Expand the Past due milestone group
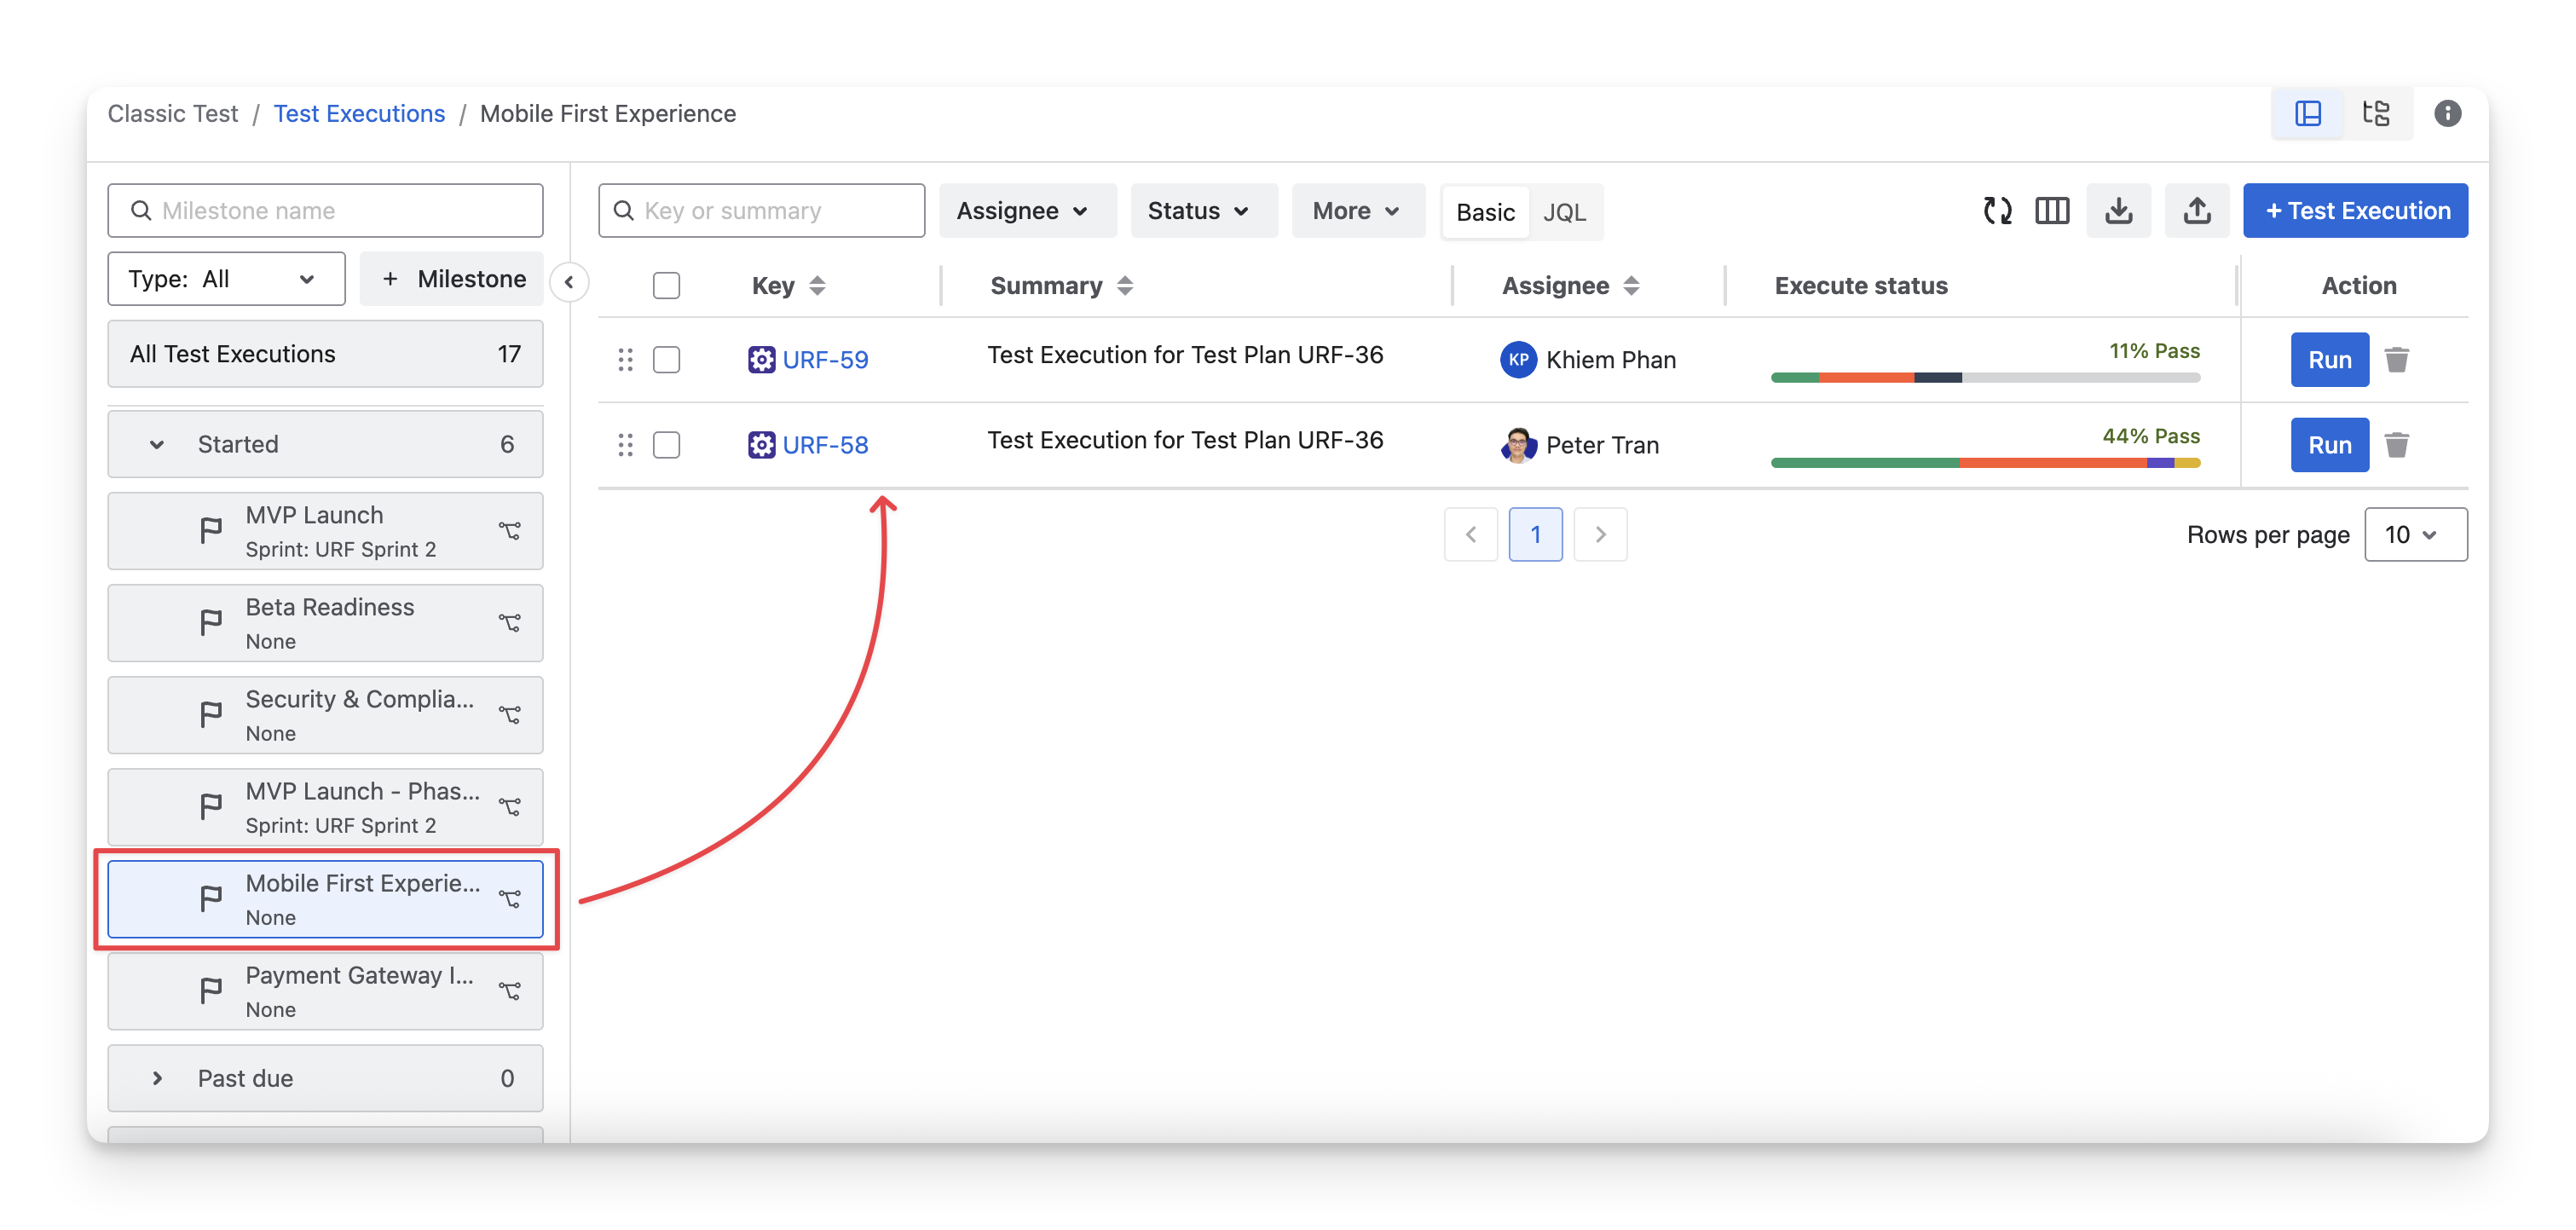 pyautogui.click(x=157, y=1078)
